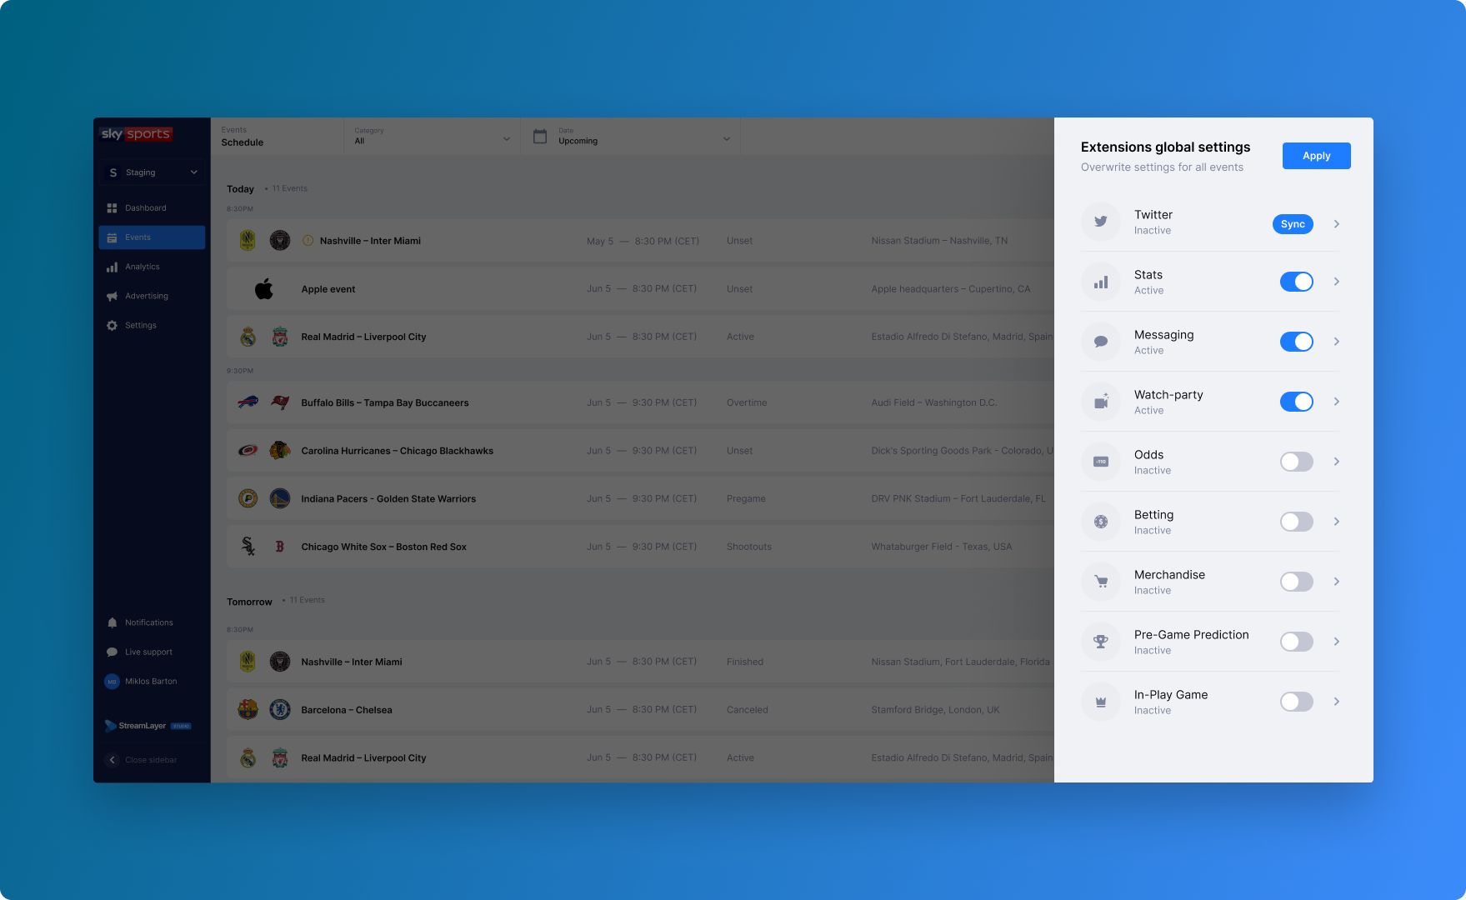Expand Odds settings chevron

1337,462
